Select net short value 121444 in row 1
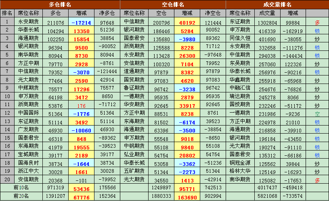Image resolution: width=329 pixels, height=201 pixels. (213, 23)
